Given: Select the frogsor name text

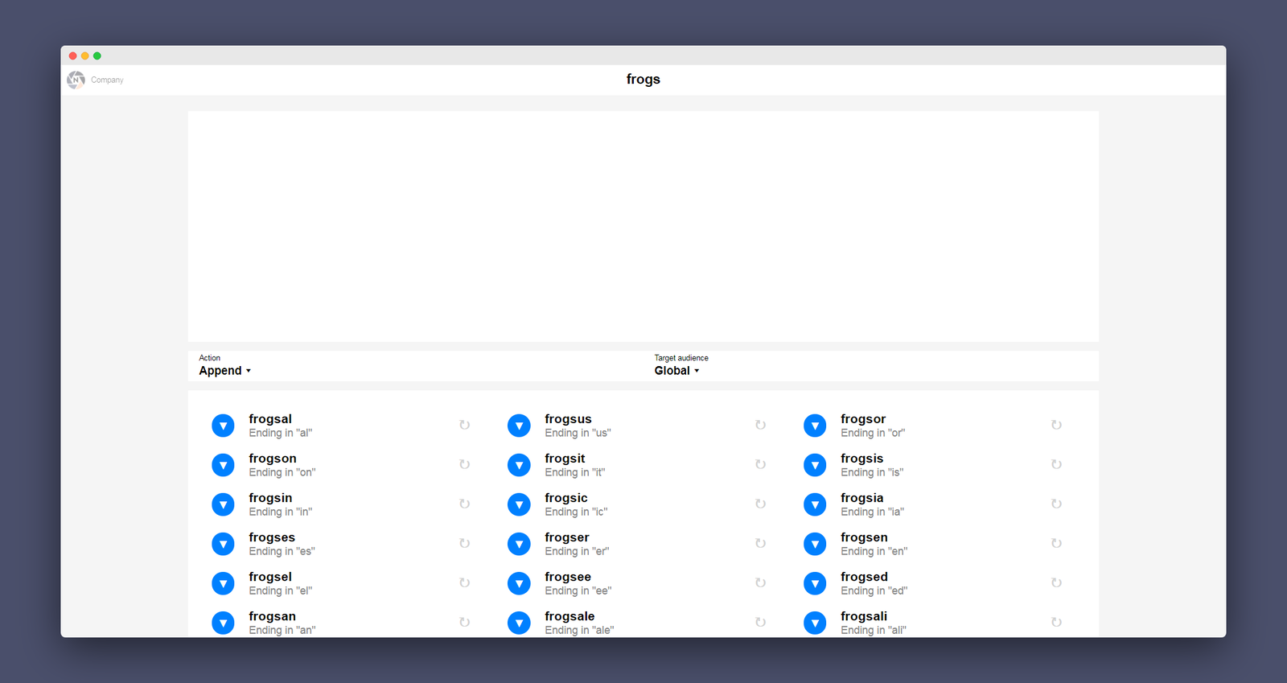Looking at the screenshot, I should 863,419.
